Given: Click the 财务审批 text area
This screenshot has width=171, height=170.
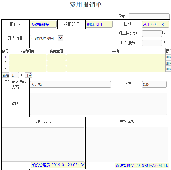Looking at the screenshot, I should pos(127,145).
